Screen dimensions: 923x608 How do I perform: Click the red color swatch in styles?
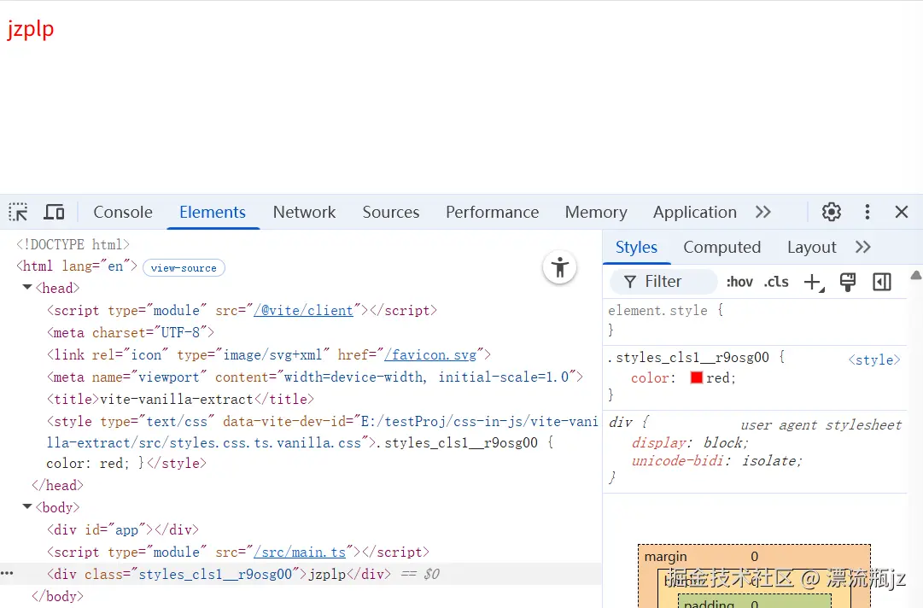coord(694,377)
